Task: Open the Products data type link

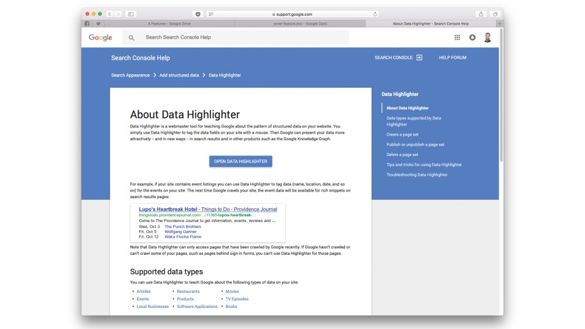Action: 185,299
